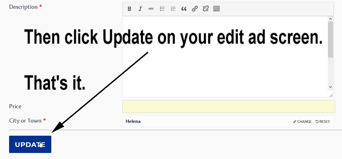The height and width of the screenshot is (159, 342).
Task: Click the UPDATE button
Action: tap(30, 144)
